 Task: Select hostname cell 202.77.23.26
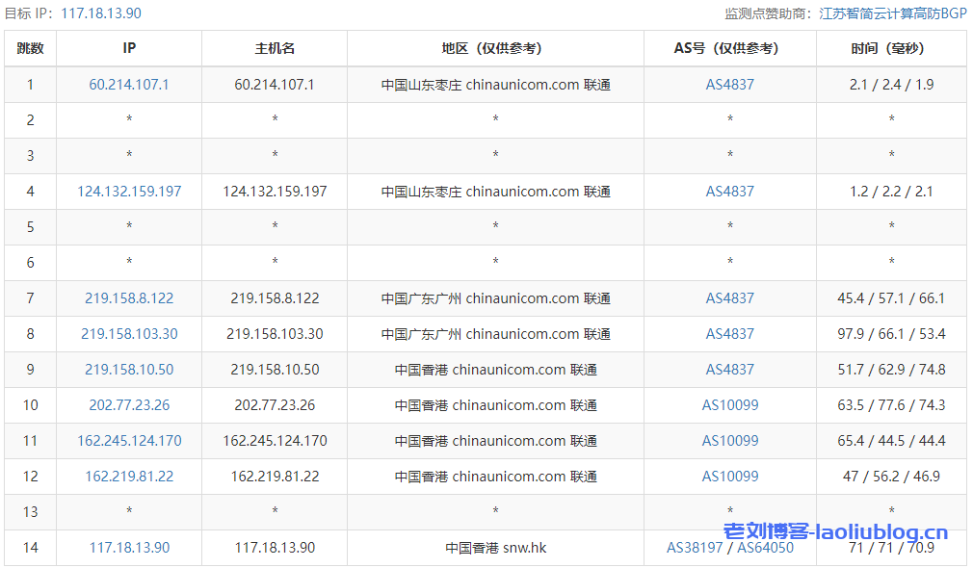click(275, 405)
